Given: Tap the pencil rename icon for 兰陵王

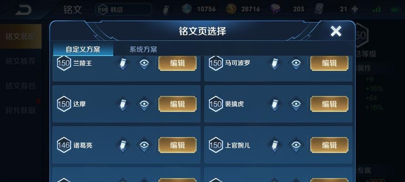Looking at the screenshot, I should click(x=123, y=63).
